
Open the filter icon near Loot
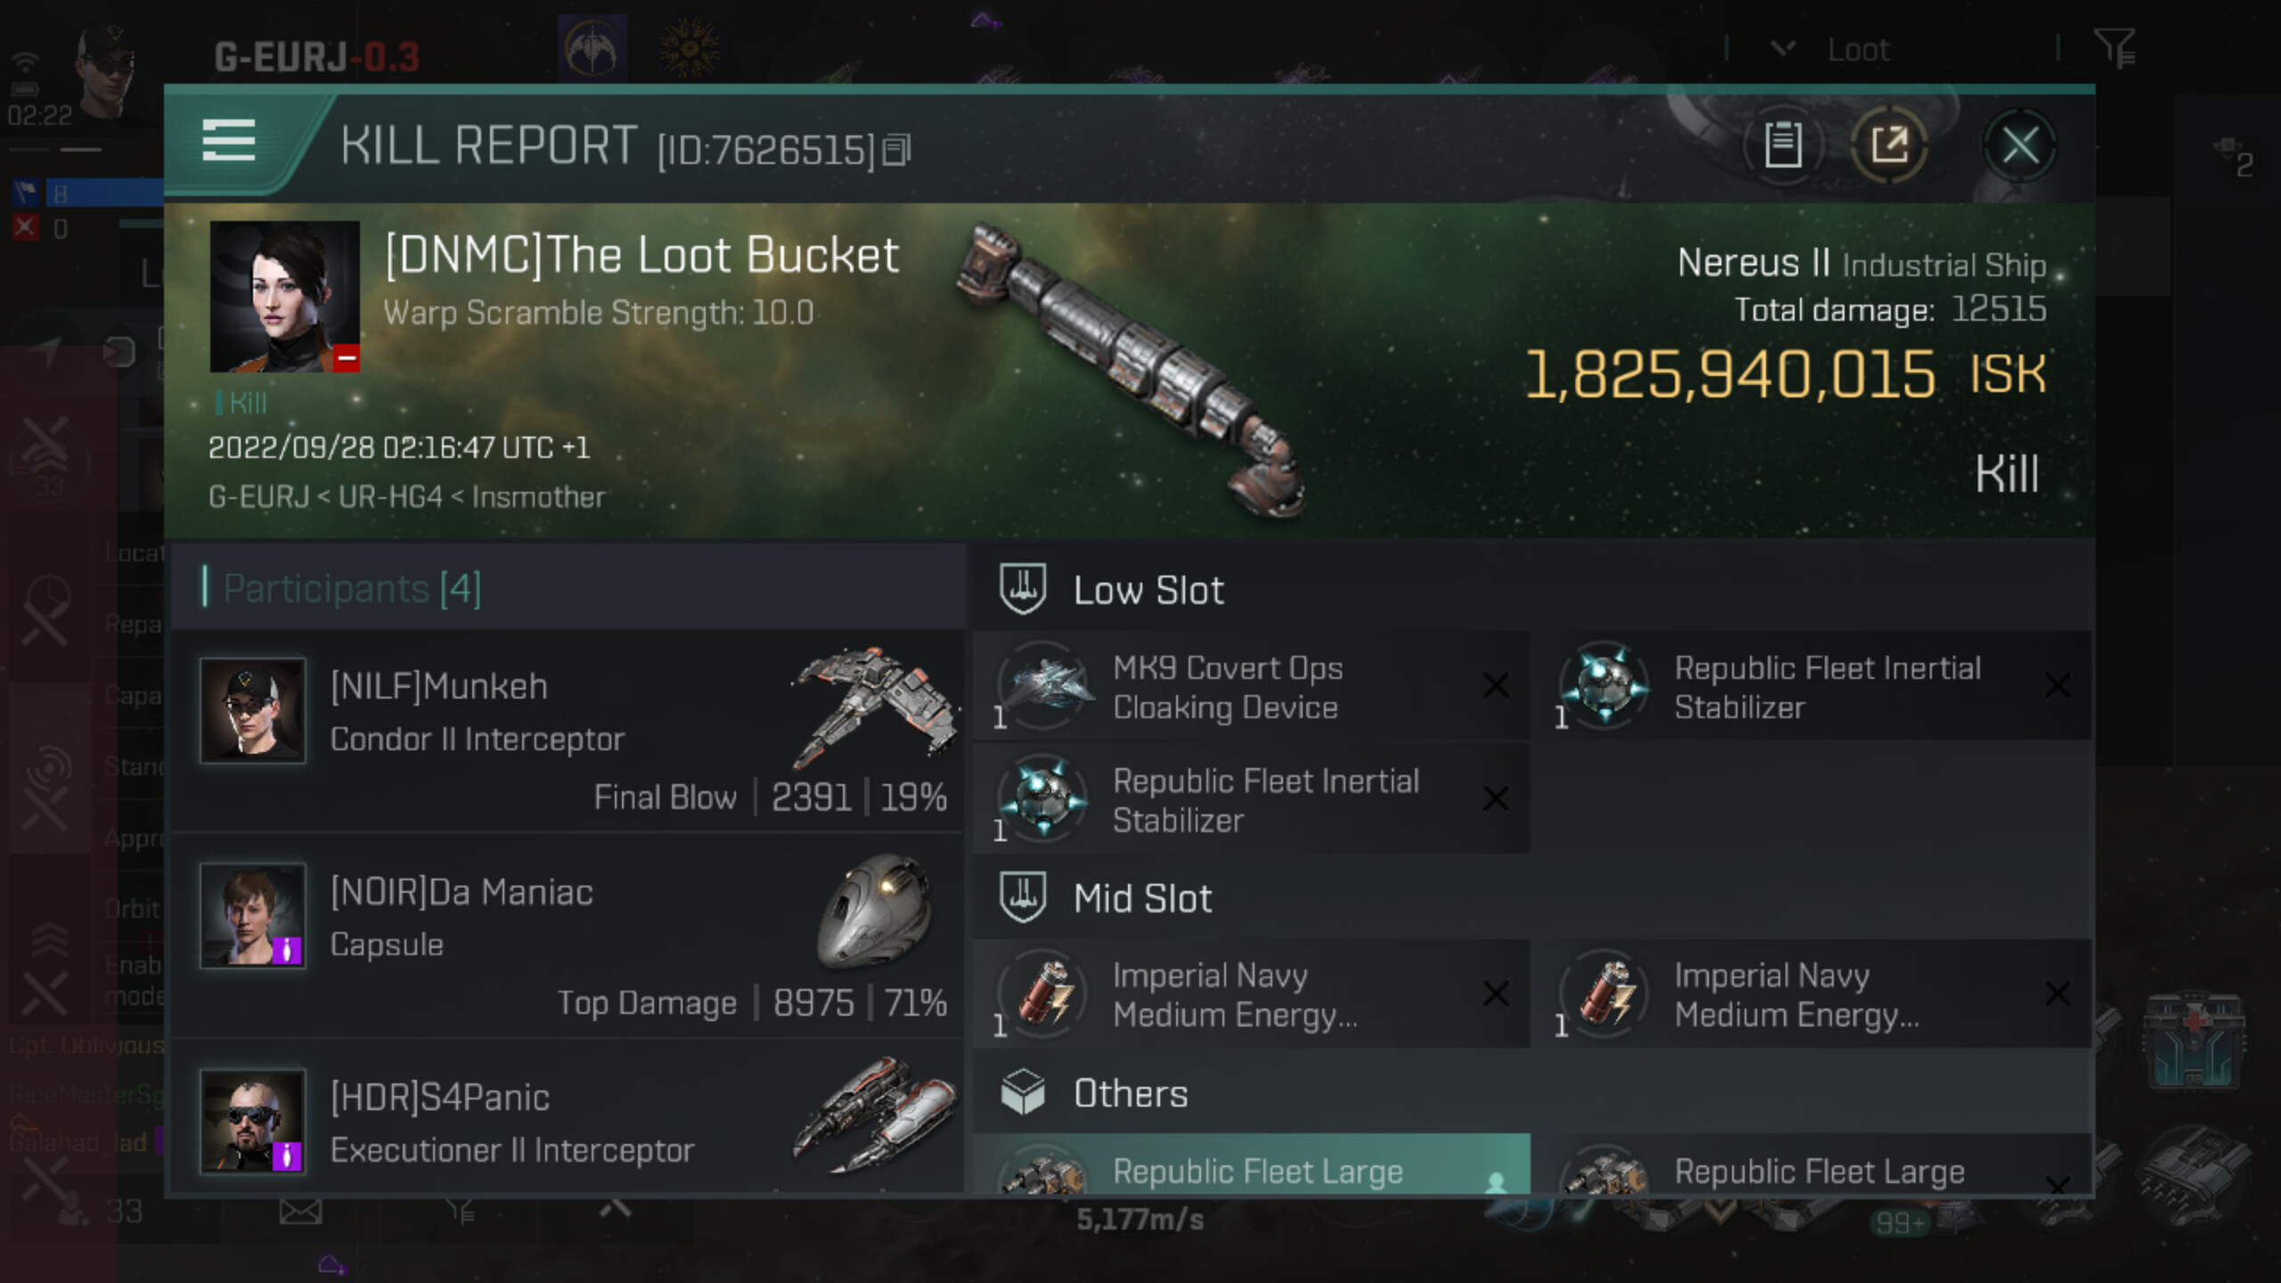(x=2113, y=48)
